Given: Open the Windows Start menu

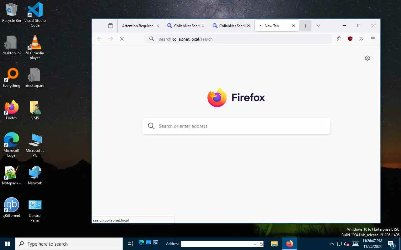Looking at the screenshot, I should coord(8,244).
